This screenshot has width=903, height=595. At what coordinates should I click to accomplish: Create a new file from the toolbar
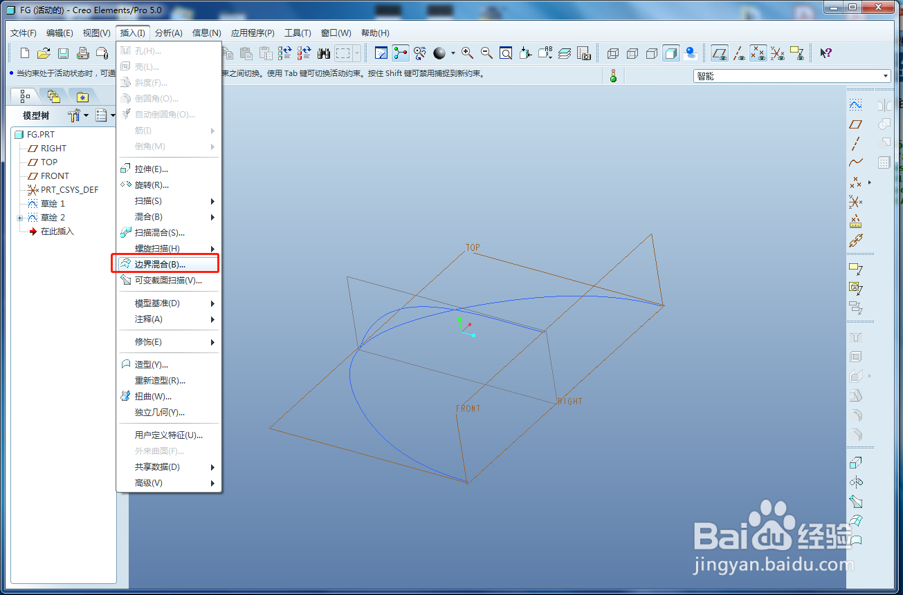[25, 53]
